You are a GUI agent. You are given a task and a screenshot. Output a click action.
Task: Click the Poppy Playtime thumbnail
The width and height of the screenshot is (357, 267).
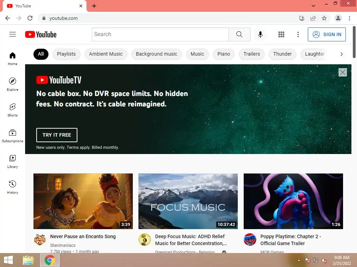pos(293,201)
